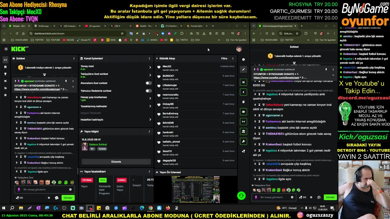
Task: Open Etkinlik Akışı panel three-dot menu
Action: coord(233,58)
